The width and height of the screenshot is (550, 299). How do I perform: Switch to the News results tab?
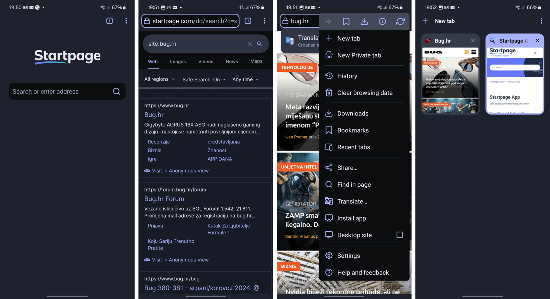232,62
